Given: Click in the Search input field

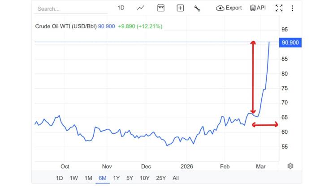Looking at the screenshot, I should (x=72, y=8).
